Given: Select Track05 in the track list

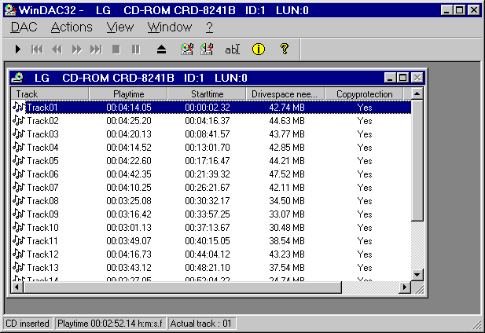Looking at the screenshot, I should click(x=42, y=161).
